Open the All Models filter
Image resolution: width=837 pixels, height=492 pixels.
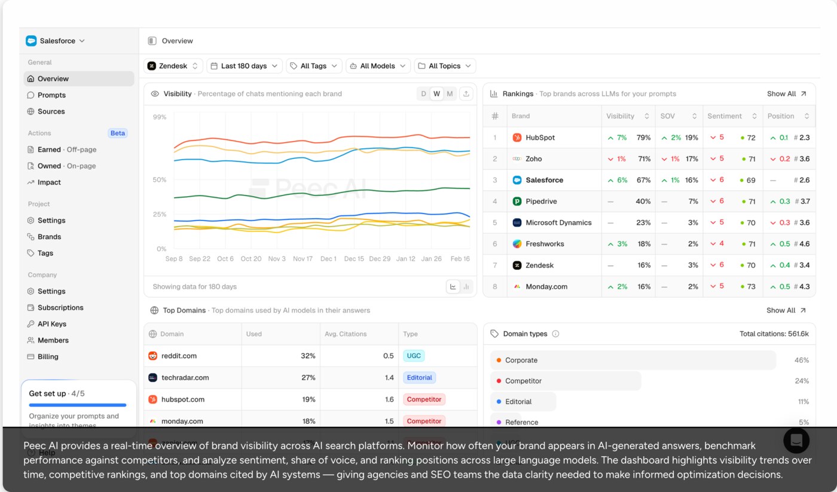(378, 66)
